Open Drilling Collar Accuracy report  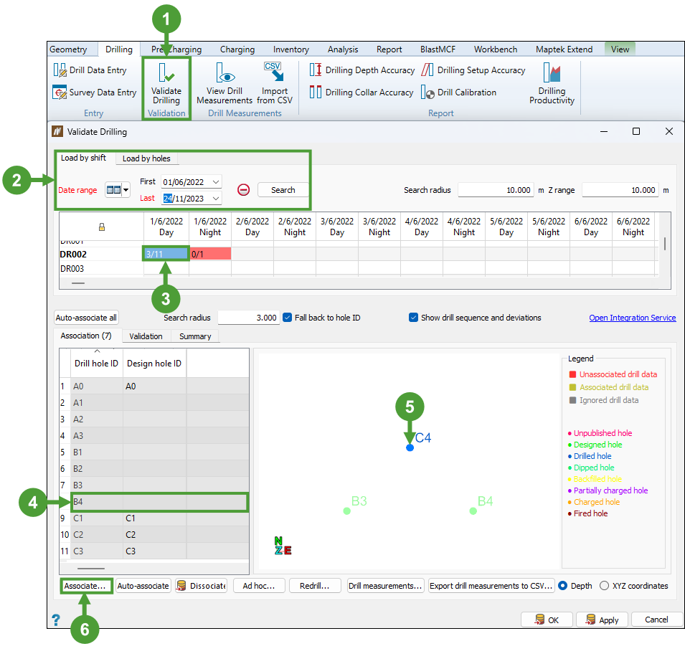tap(361, 93)
